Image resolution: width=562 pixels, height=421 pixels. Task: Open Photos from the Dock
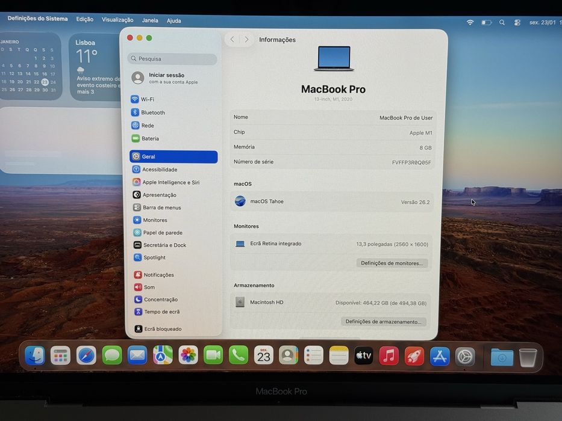188,355
